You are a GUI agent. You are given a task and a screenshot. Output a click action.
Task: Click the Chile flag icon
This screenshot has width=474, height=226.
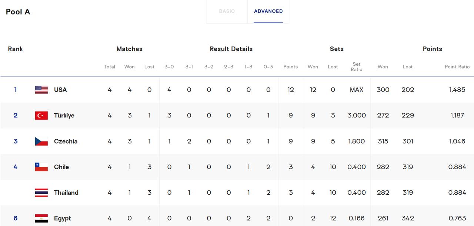click(41, 167)
